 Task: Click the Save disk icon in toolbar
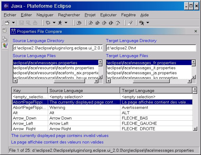(x=22, y=23)
